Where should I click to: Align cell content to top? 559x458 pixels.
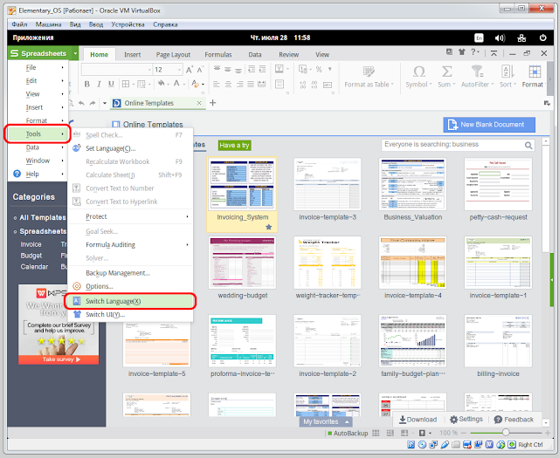pyautogui.click(x=217, y=69)
